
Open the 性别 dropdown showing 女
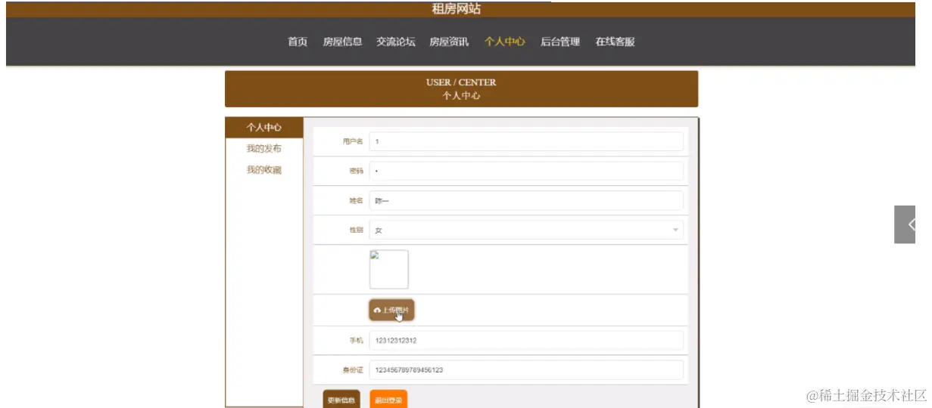pyautogui.click(x=526, y=230)
